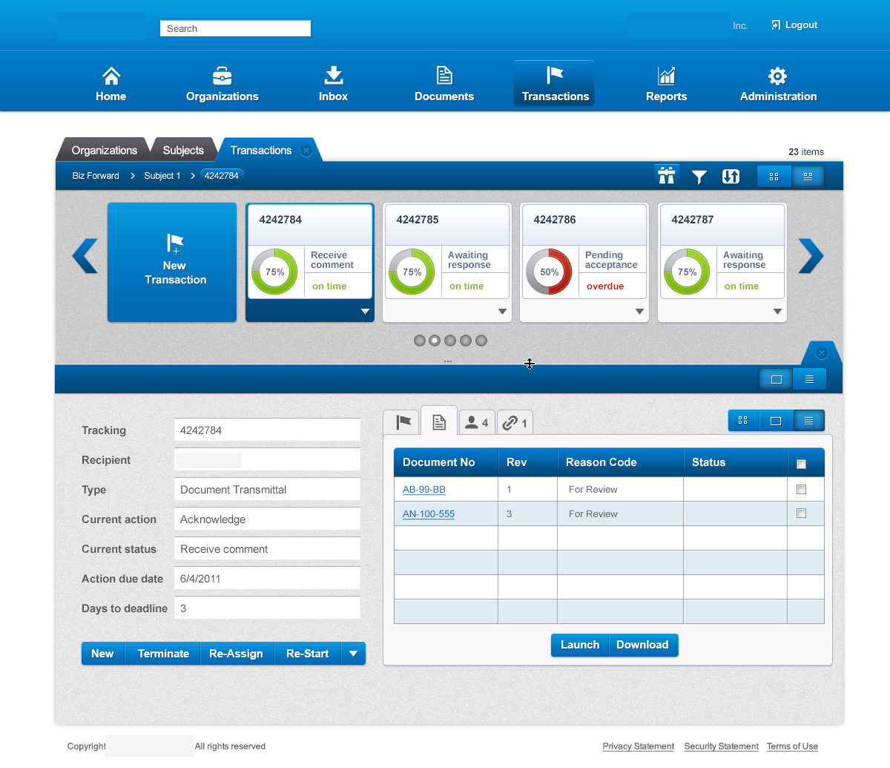The image size is (890, 768).
Task: Switch to the Organizations tab
Action: coord(104,151)
